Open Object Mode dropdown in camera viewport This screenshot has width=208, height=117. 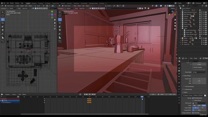[67, 6]
